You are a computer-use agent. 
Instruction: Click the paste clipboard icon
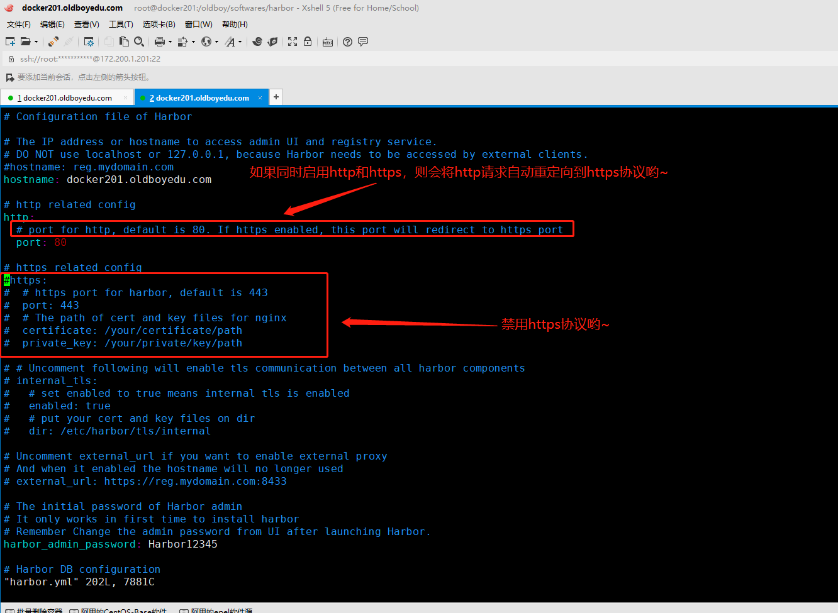pos(124,41)
